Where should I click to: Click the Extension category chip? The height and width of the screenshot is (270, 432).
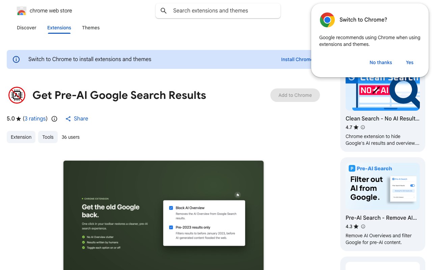click(x=21, y=137)
